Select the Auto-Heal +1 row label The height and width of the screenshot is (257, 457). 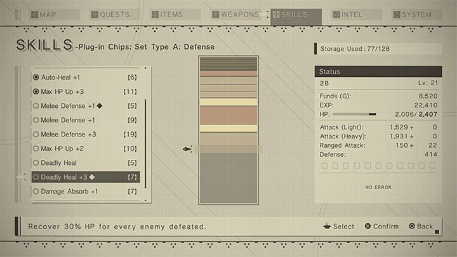tap(60, 77)
